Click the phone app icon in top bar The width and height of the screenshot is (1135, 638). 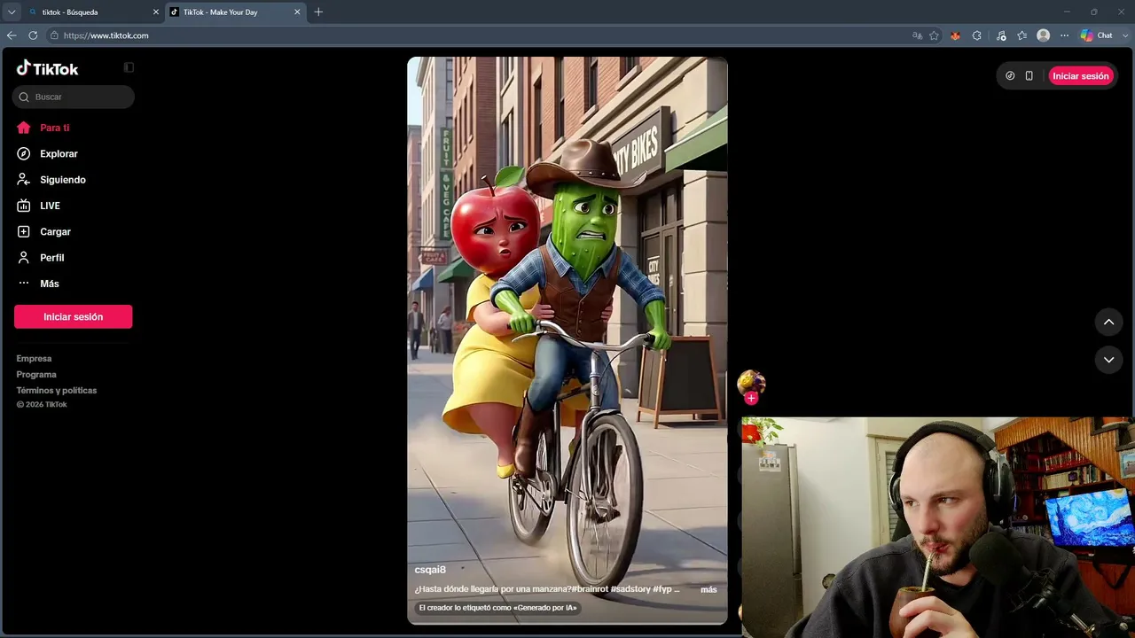[1029, 76]
